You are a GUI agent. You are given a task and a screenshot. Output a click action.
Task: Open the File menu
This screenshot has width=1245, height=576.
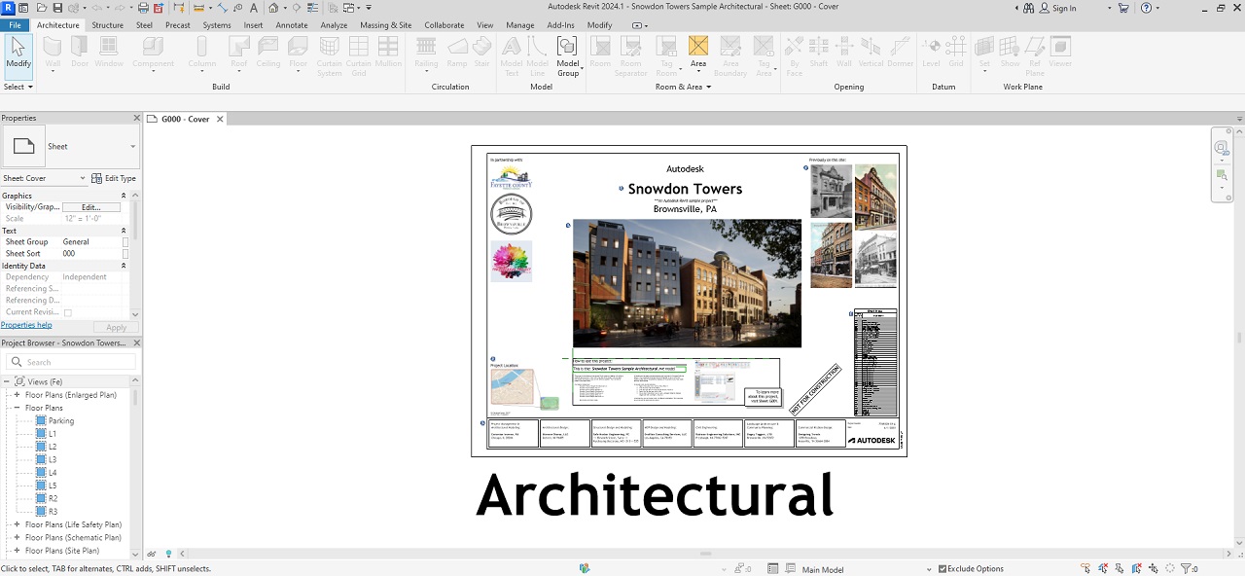pyautogui.click(x=15, y=25)
